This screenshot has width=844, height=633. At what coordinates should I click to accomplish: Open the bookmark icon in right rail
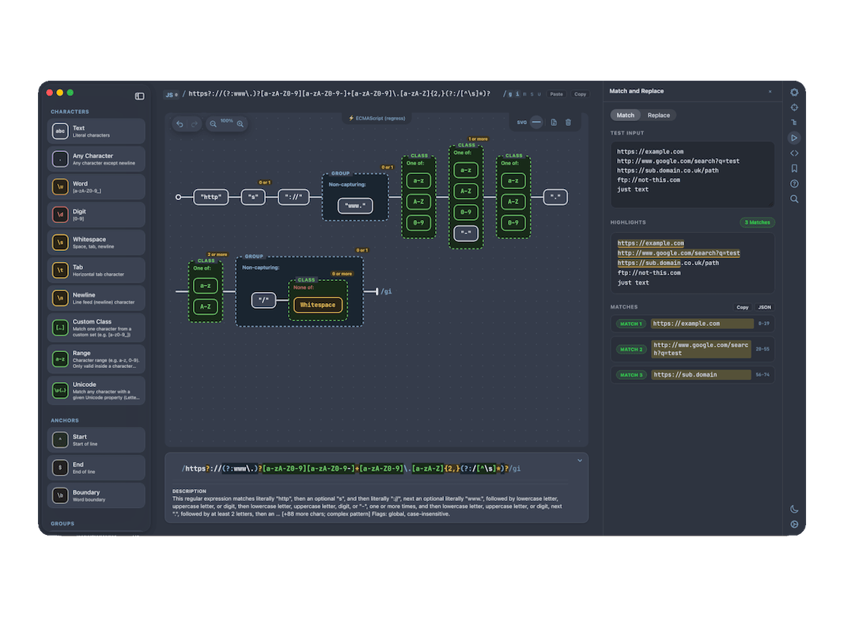pyautogui.click(x=794, y=169)
